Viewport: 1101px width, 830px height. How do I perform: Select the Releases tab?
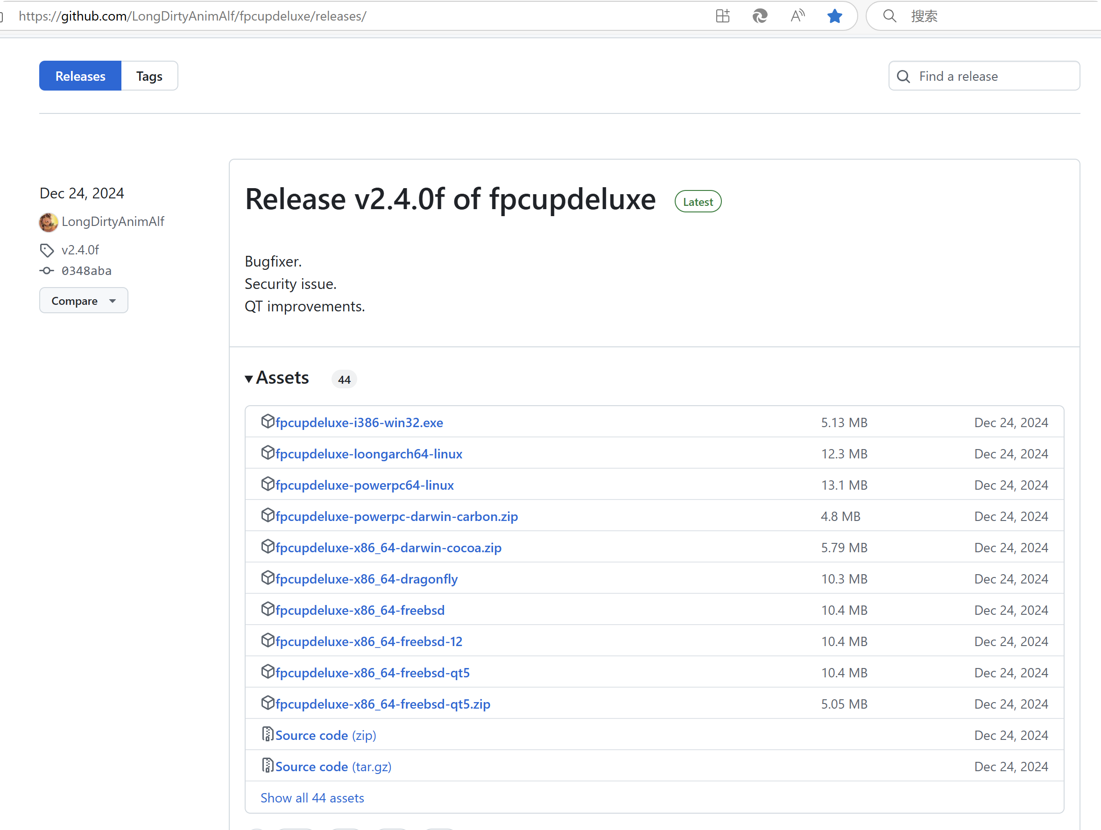click(80, 76)
